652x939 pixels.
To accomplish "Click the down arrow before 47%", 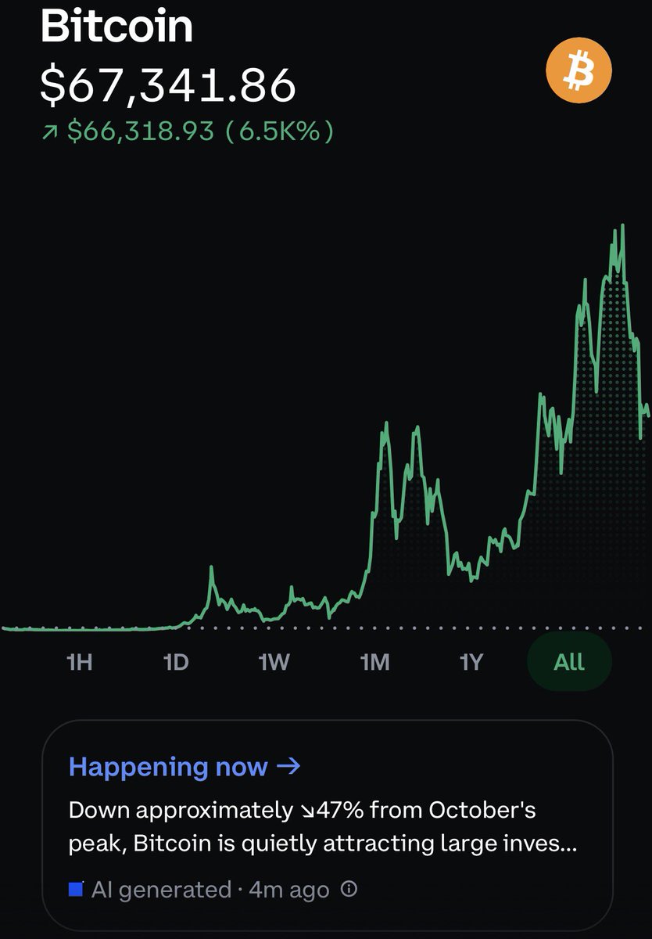I will pyautogui.click(x=306, y=810).
